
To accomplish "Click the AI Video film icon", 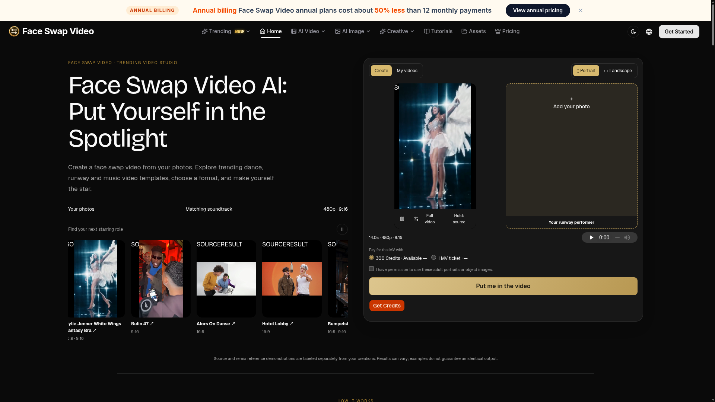I will click(294, 31).
